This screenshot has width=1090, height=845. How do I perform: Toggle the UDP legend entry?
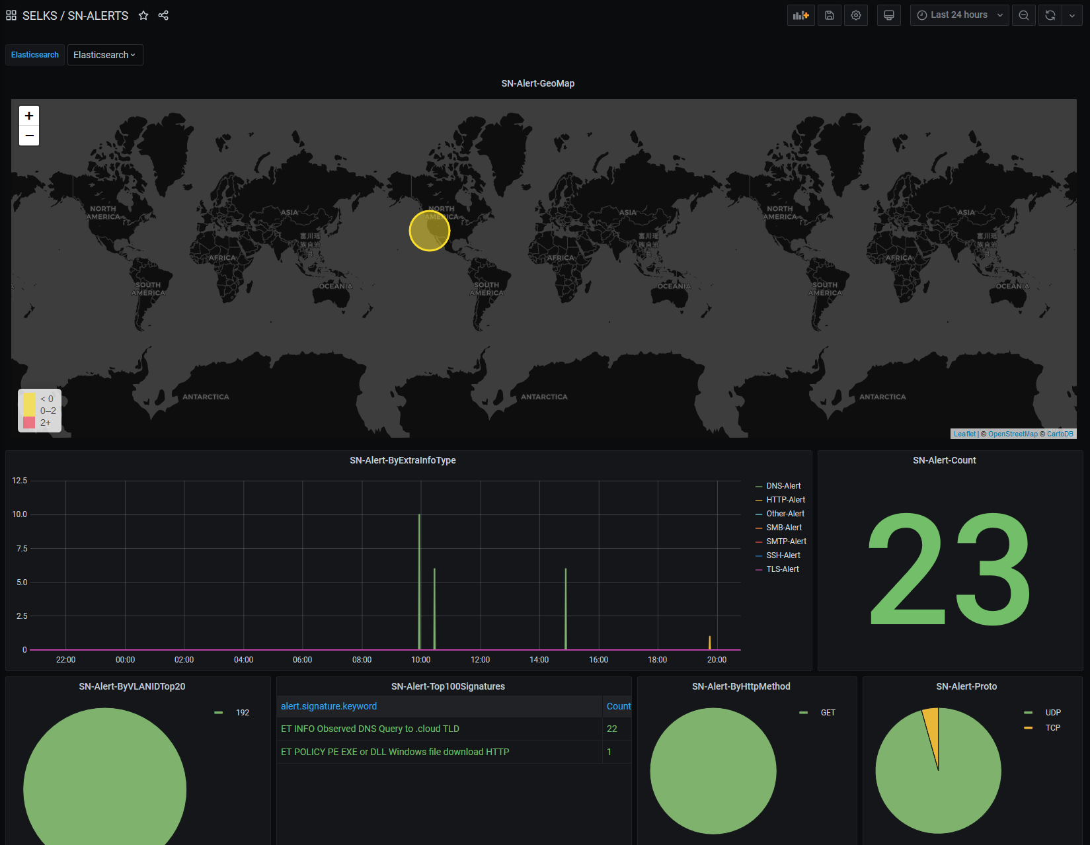[x=1053, y=713]
